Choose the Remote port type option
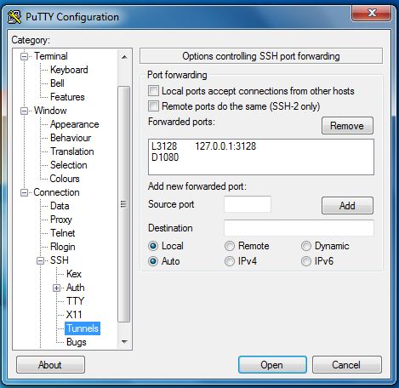Screen dimensions: 399x388 coord(230,246)
